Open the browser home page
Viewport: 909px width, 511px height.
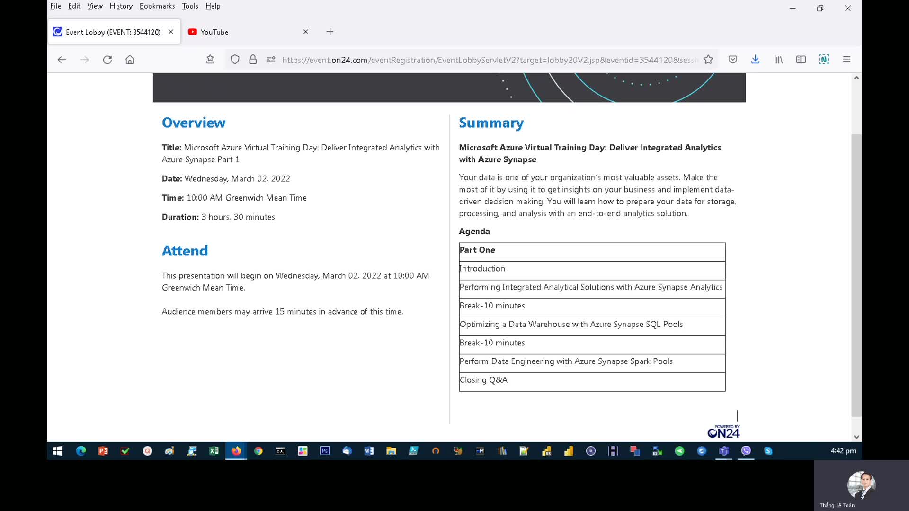pos(130,60)
